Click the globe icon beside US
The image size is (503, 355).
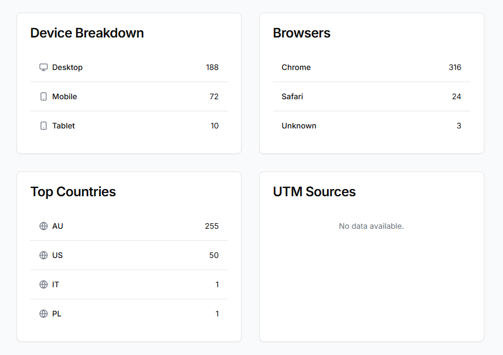(44, 255)
